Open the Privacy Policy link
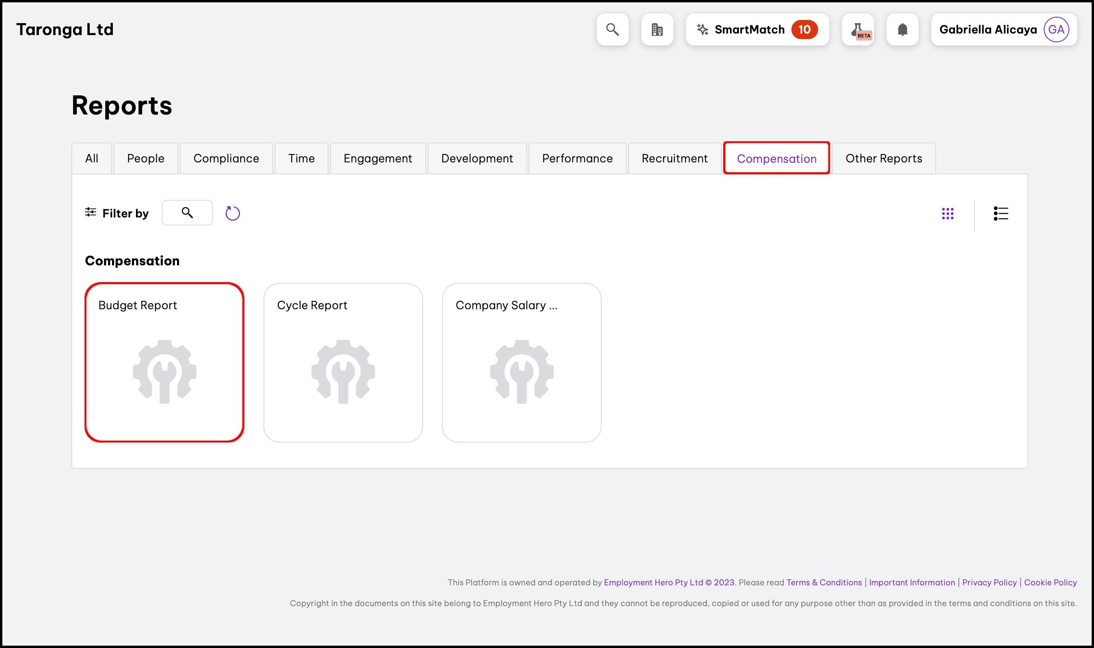 point(989,582)
